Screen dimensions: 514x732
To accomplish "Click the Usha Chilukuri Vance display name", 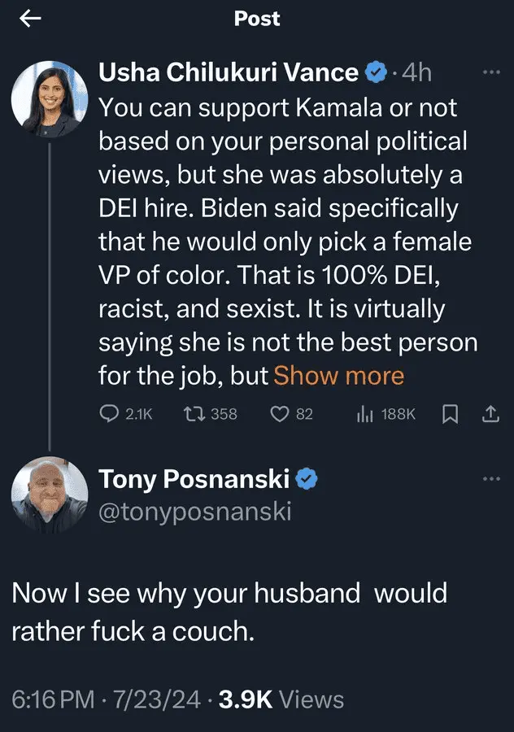I will tap(229, 72).
